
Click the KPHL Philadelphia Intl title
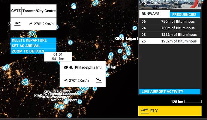82,67
